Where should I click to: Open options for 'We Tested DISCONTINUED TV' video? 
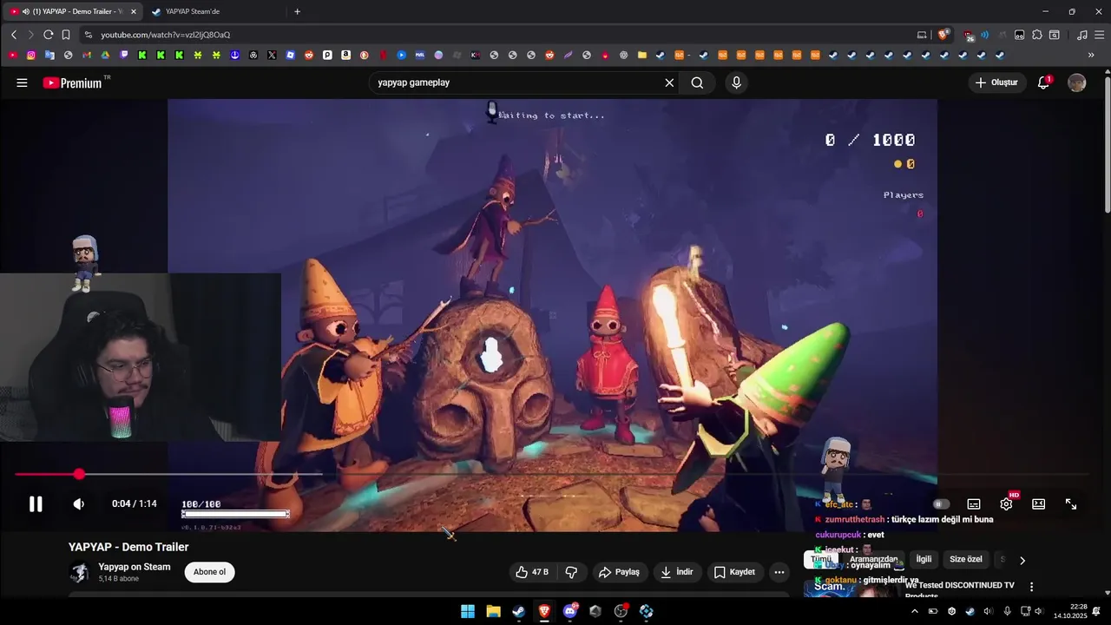pos(1031,587)
